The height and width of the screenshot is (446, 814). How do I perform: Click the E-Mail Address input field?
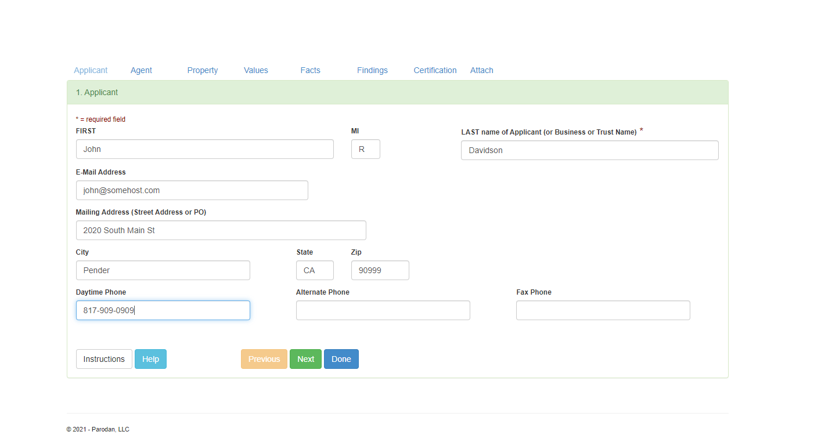tap(192, 190)
